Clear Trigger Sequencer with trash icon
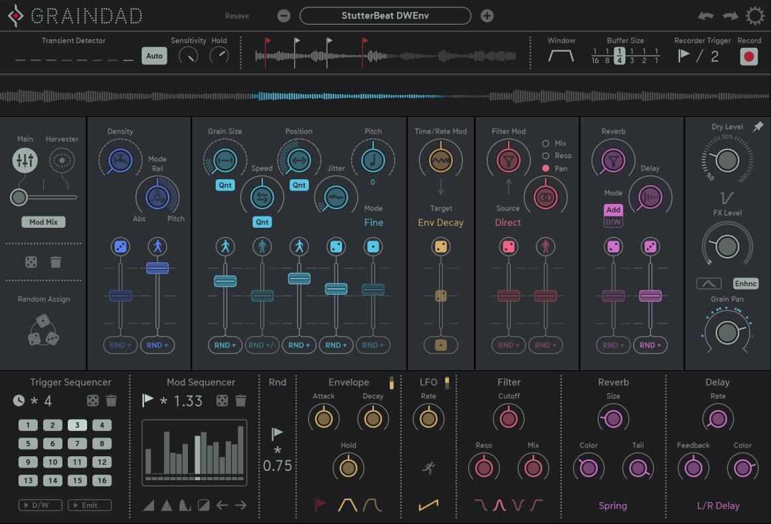Screen dimensions: 771x524 111,400
